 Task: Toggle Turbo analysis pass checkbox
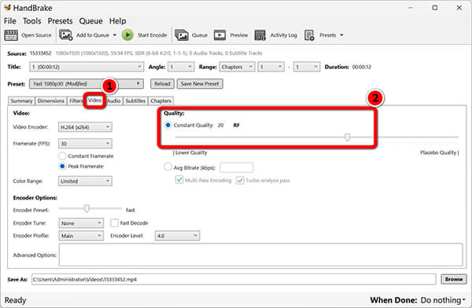point(240,180)
